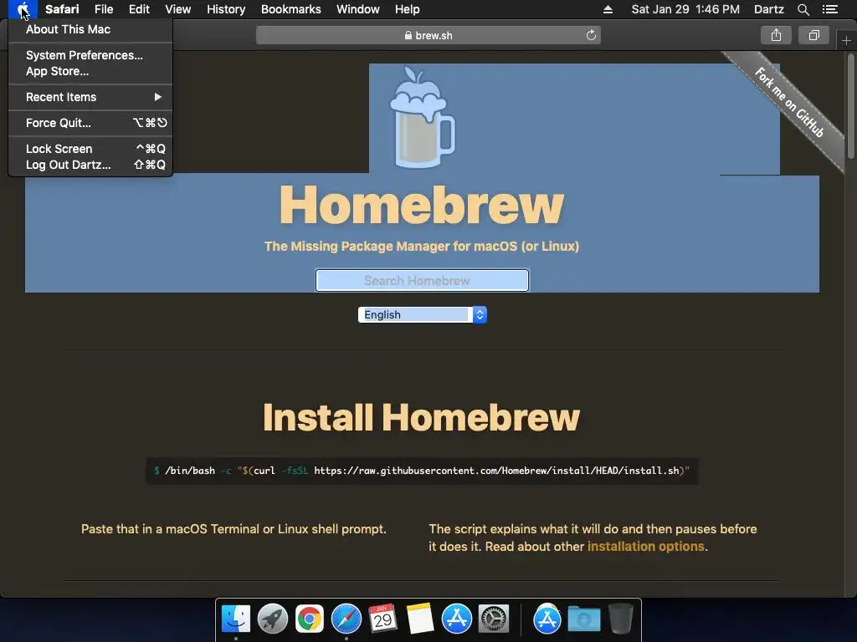The height and width of the screenshot is (642, 857).
Task: Click the eject icon in menu bar
Action: point(608,9)
